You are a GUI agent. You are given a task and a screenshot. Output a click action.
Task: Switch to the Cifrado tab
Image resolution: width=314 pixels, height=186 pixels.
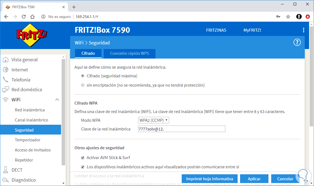tap(88, 53)
